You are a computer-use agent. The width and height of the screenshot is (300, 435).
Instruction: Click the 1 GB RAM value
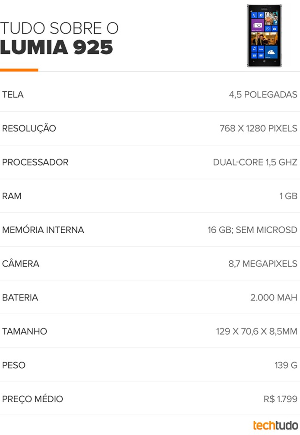coord(288,196)
